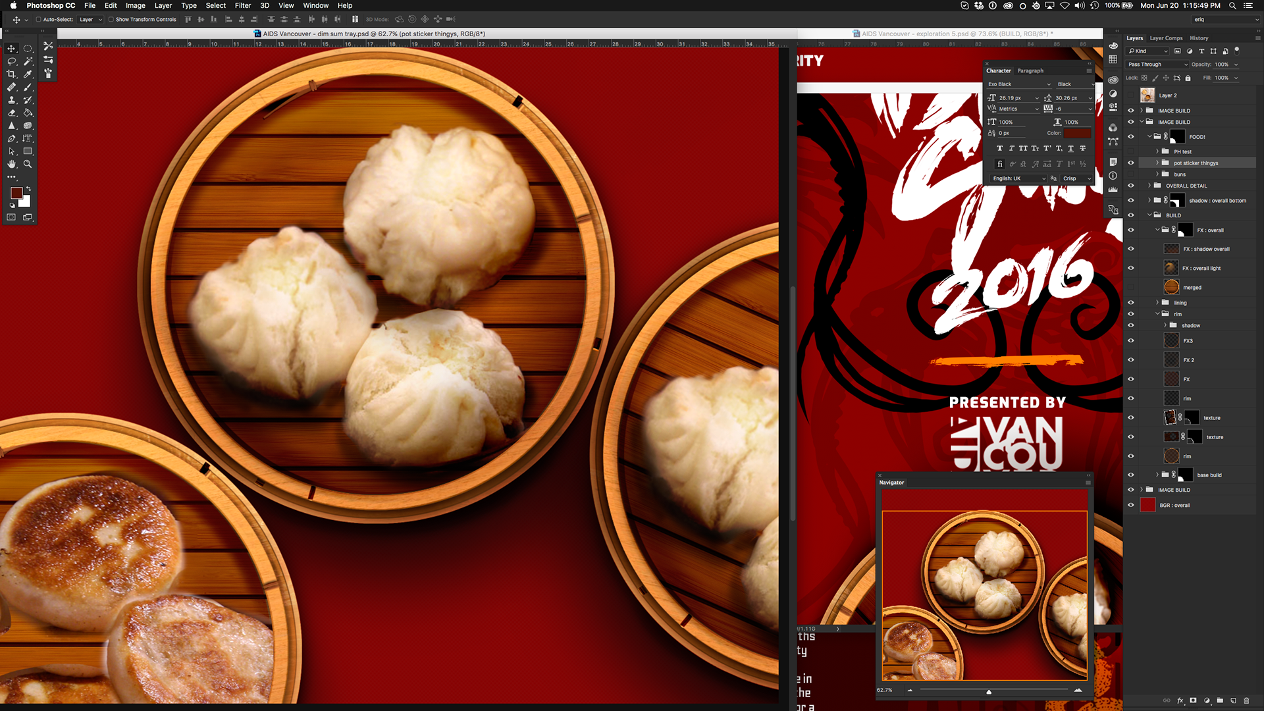Collapse the BUILD layer group
Image resolution: width=1264 pixels, height=711 pixels.
tap(1149, 215)
